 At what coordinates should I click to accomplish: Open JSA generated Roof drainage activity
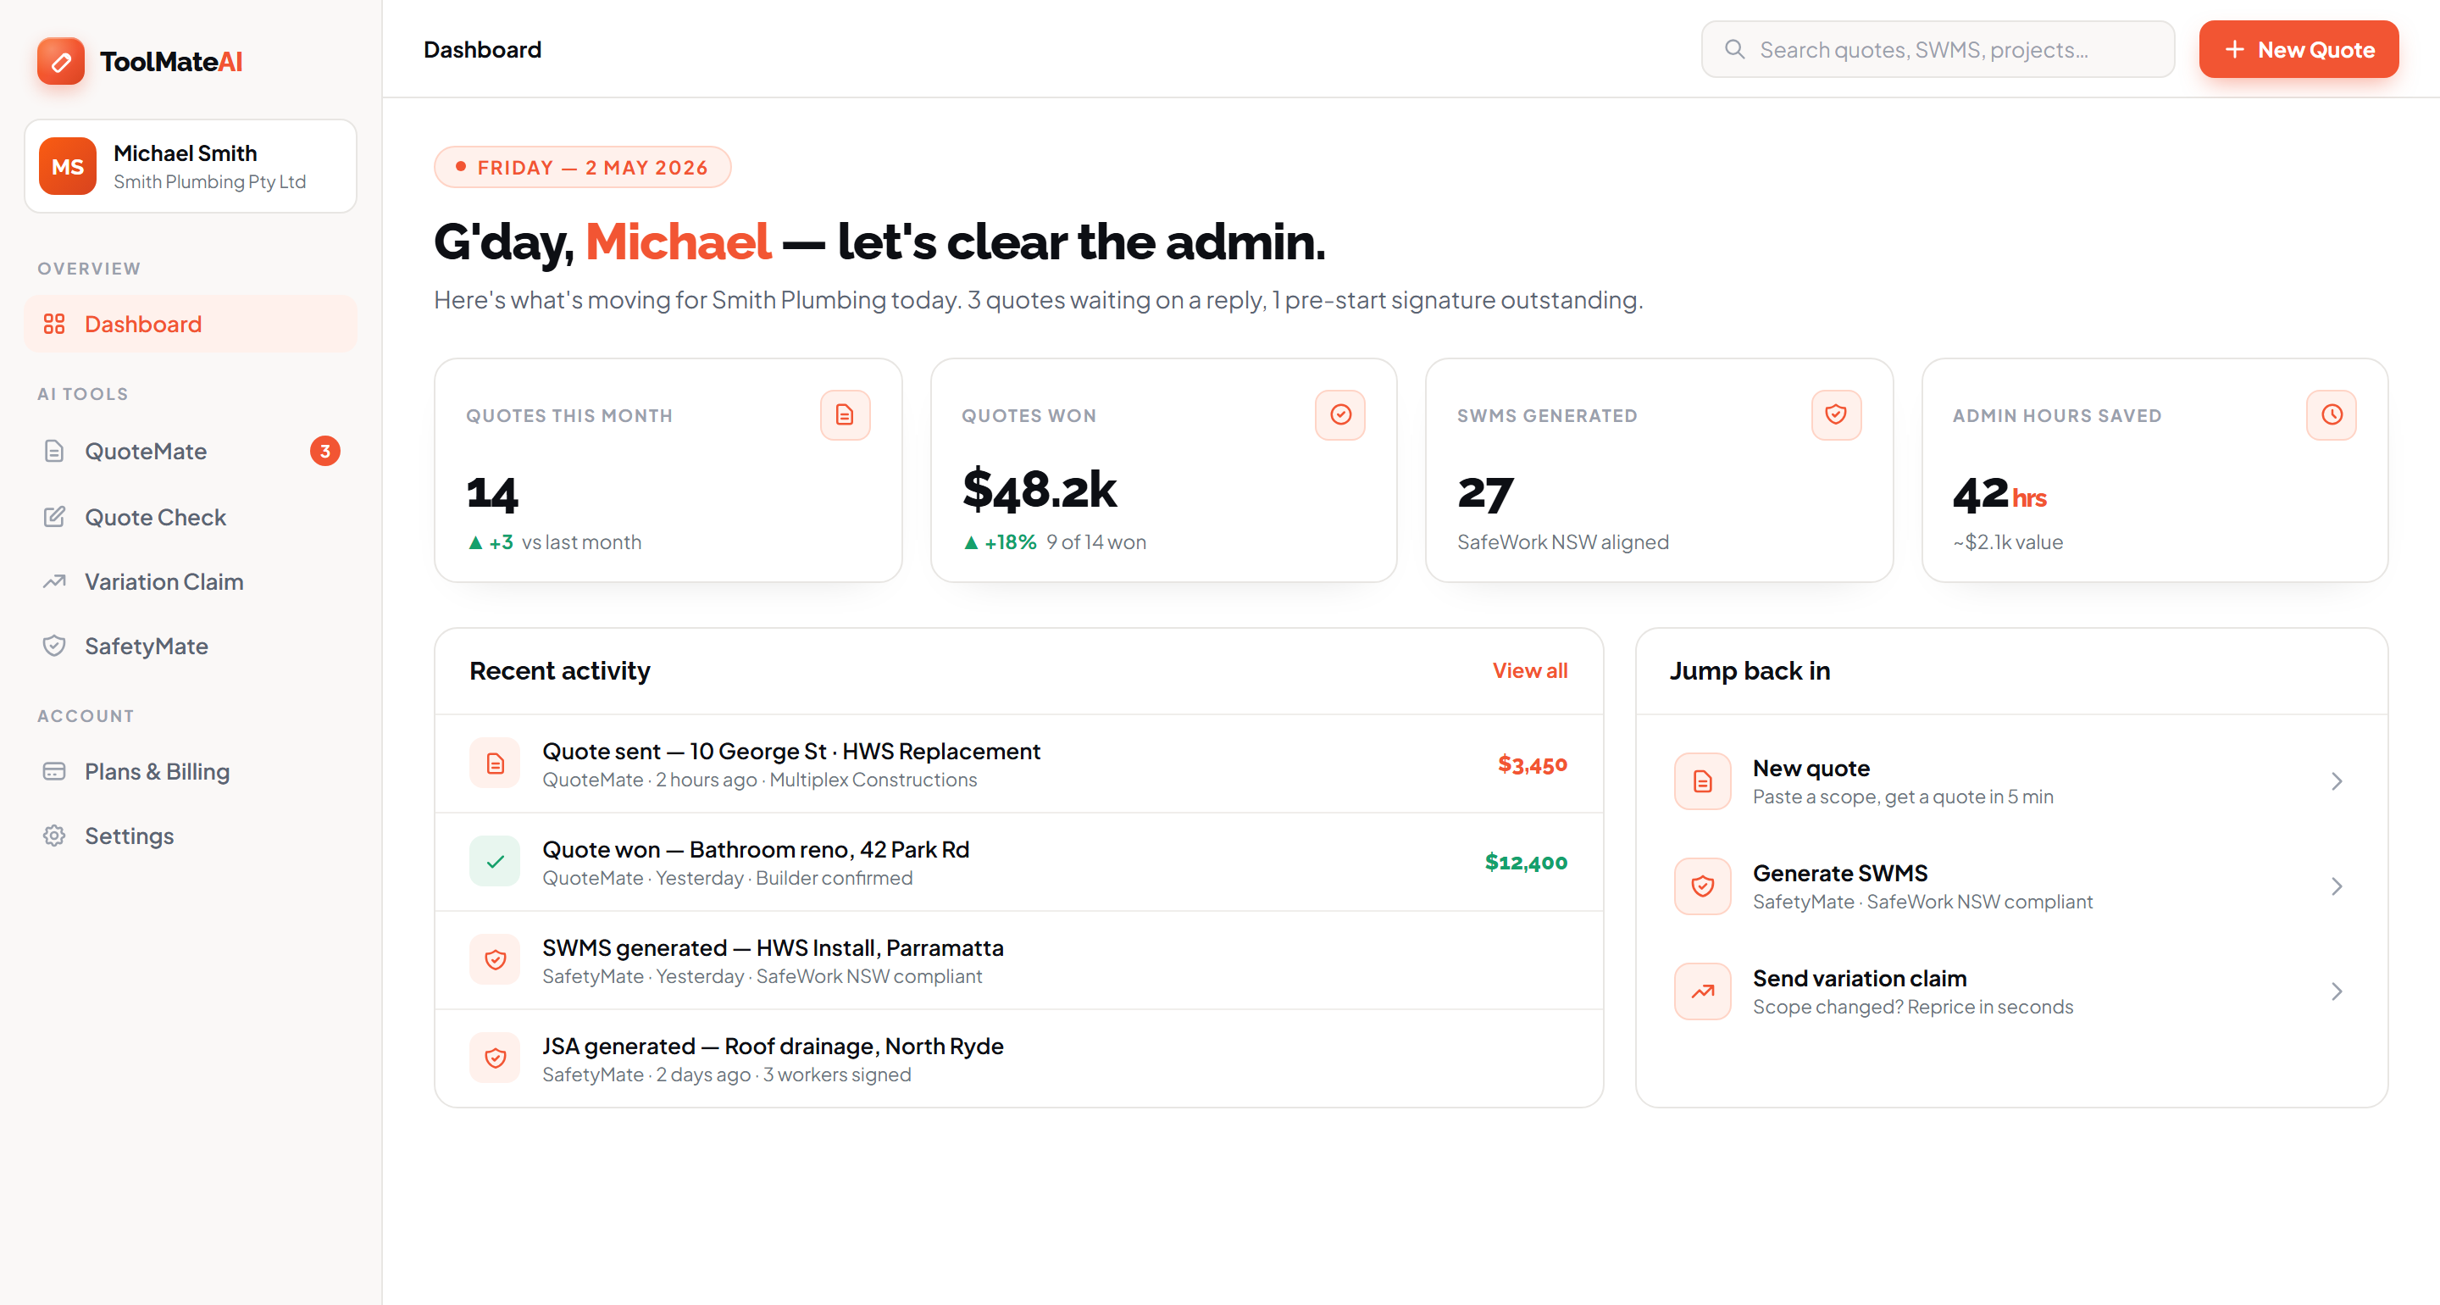tap(1018, 1058)
